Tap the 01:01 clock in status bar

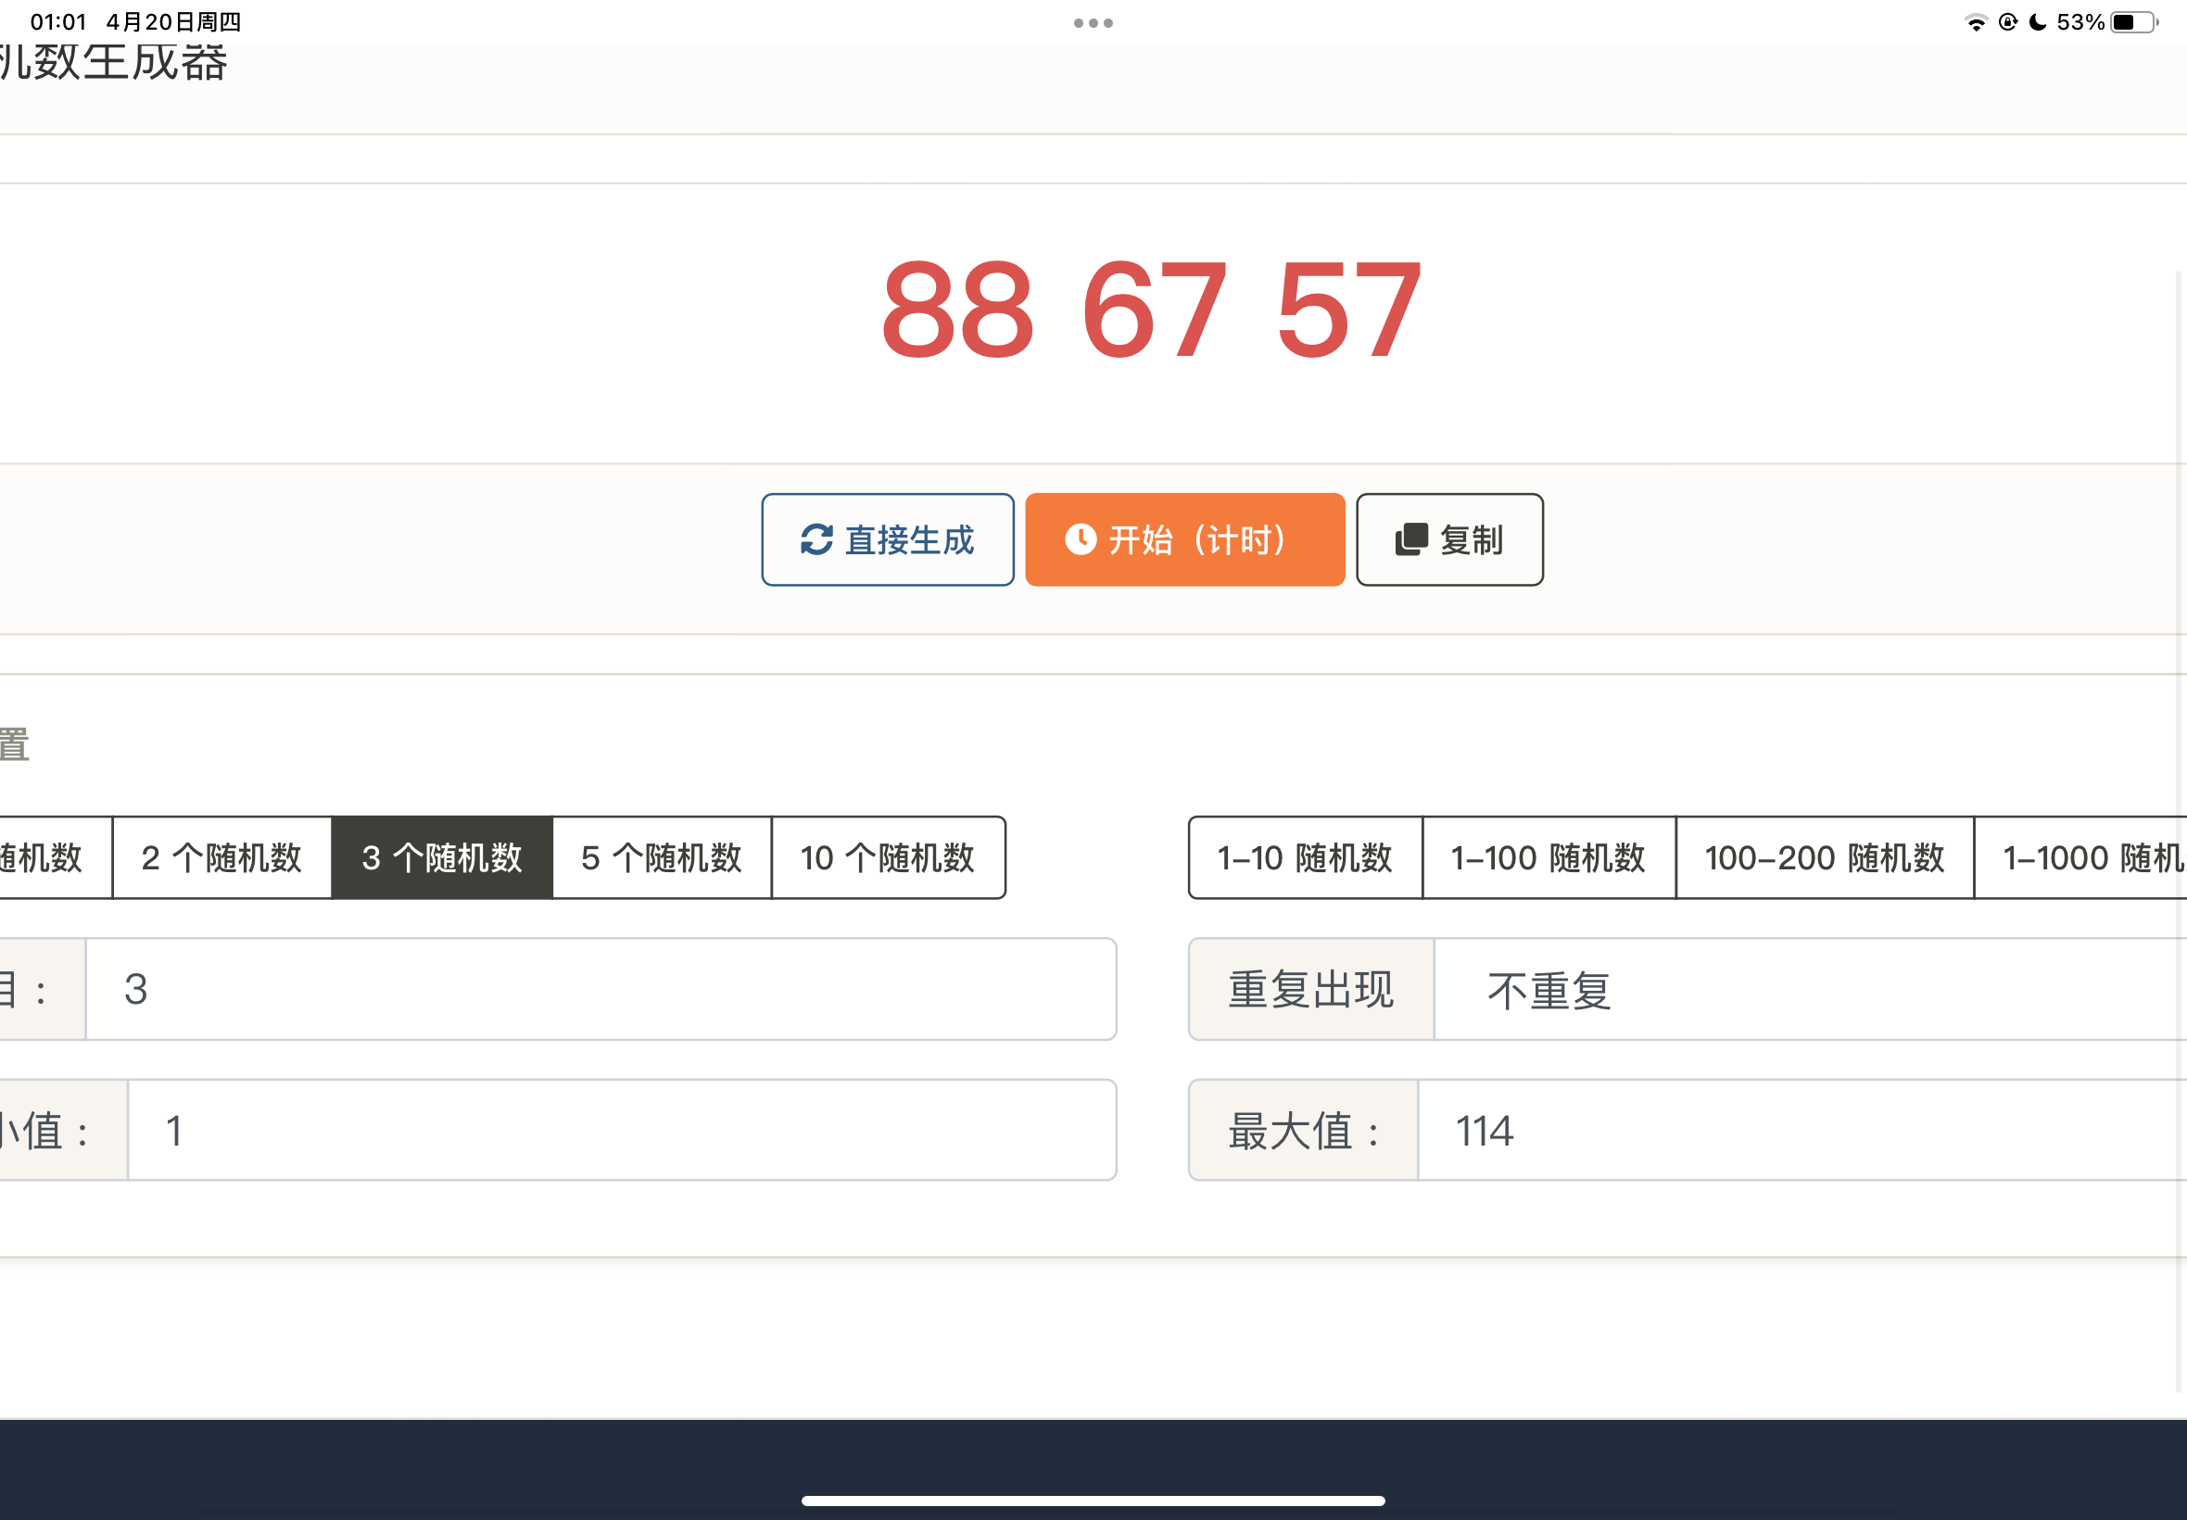(58, 22)
